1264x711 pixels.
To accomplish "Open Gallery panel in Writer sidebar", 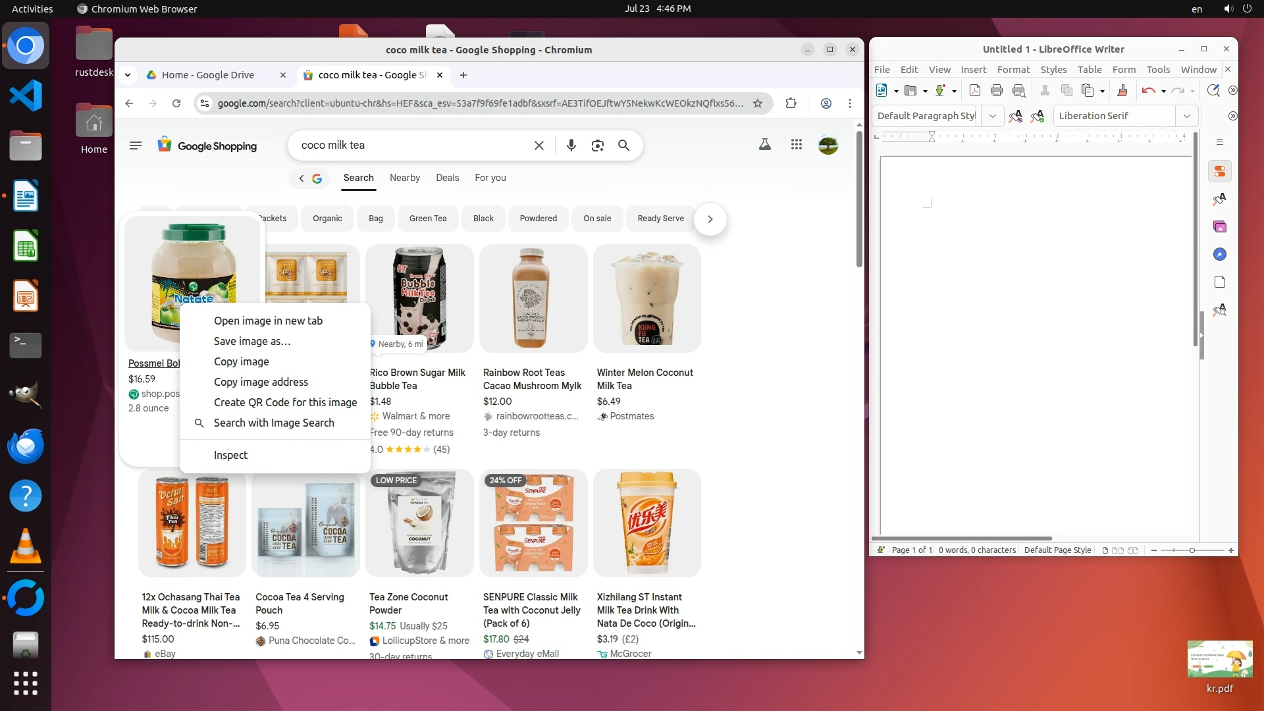I will 1220,227.
